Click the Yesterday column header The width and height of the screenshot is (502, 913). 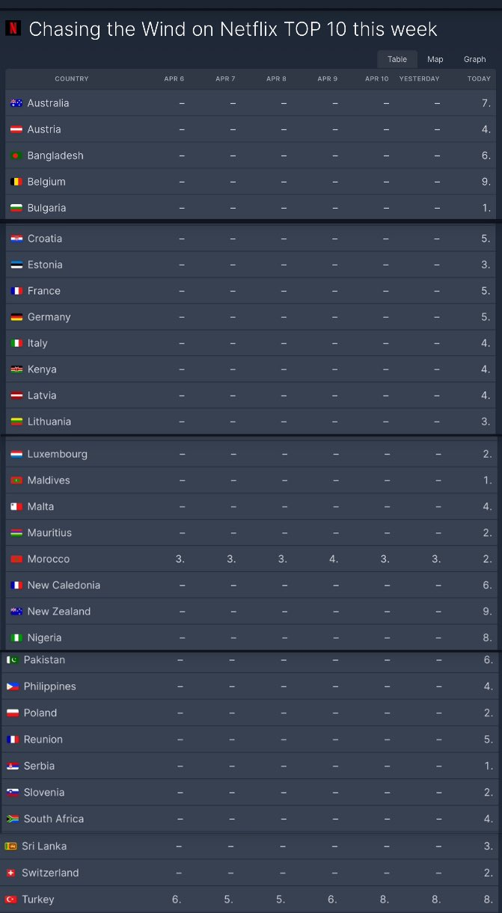tap(419, 79)
